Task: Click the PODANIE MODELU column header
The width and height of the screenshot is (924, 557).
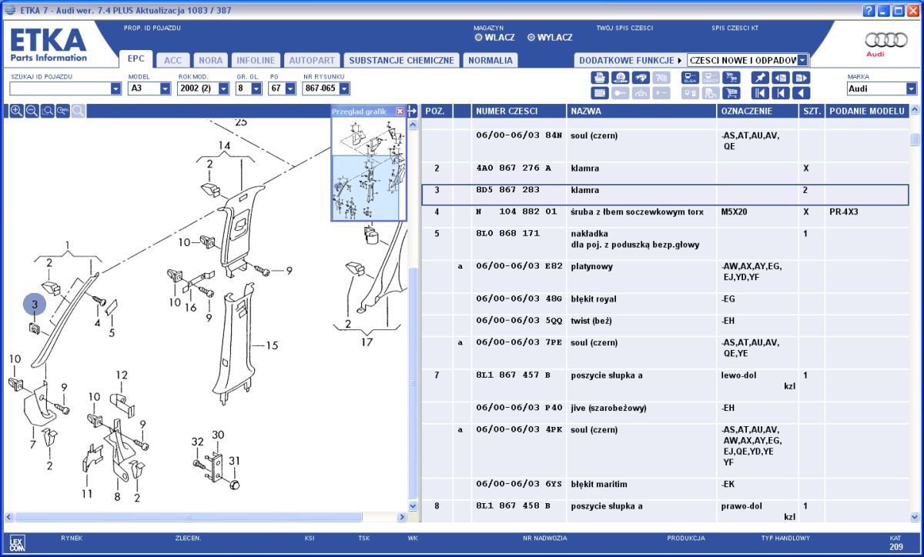Action: [866, 111]
